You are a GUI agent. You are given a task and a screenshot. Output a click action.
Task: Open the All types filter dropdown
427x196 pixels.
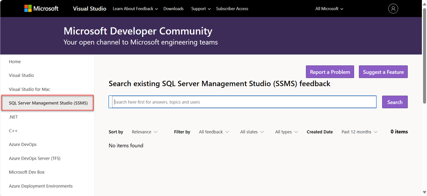pos(286,132)
